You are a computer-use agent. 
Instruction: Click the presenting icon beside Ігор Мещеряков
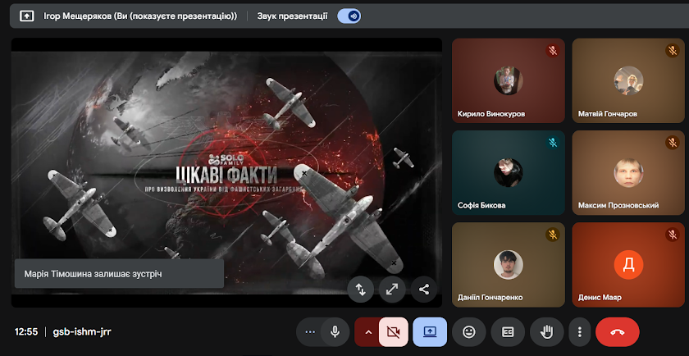pyautogui.click(x=26, y=16)
